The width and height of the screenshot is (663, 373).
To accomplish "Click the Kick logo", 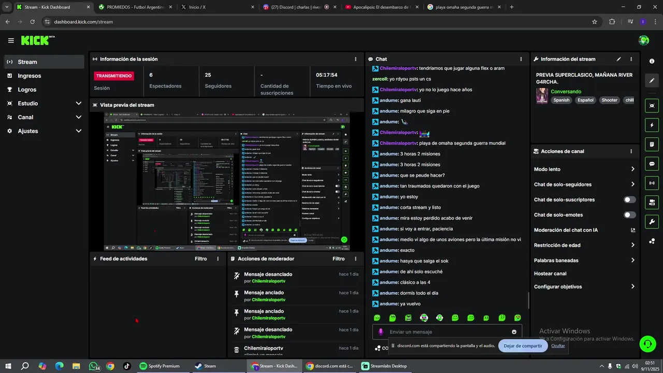I will pos(37,40).
